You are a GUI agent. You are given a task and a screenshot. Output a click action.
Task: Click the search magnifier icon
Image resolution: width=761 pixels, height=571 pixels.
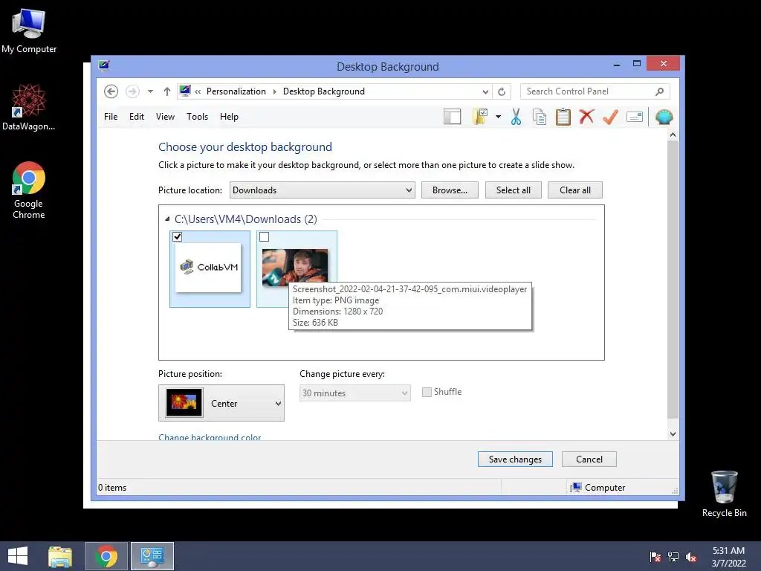pyautogui.click(x=660, y=91)
